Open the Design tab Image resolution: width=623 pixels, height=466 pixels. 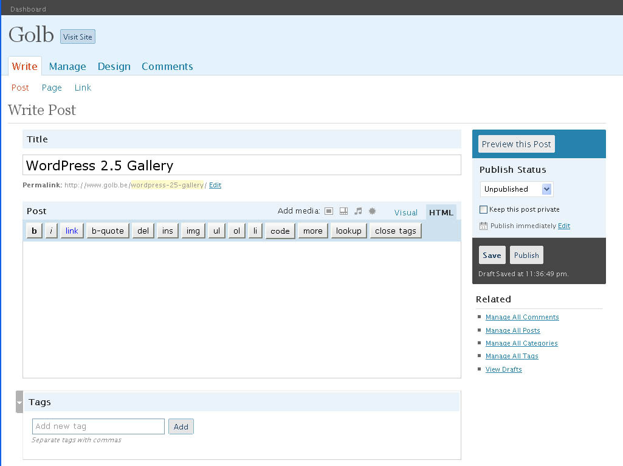(x=114, y=66)
